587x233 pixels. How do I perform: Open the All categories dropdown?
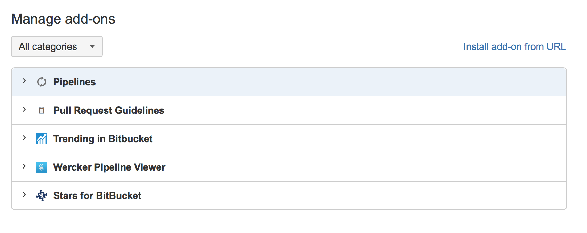tap(48, 46)
